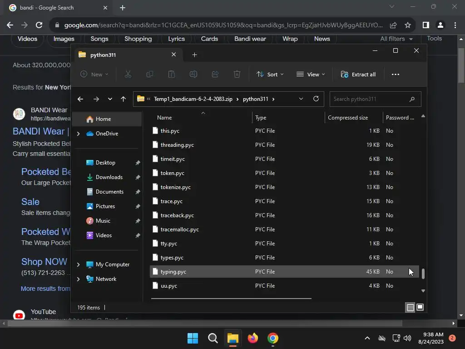
Task: Go forward in File Explorer
Action: point(96,99)
